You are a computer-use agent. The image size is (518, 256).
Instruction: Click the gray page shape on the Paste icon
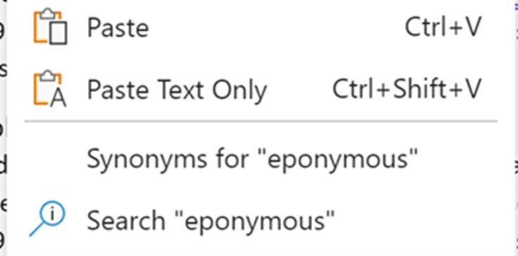pos(58,33)
